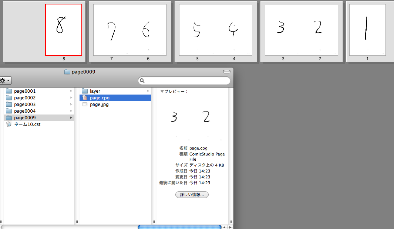Click the layer folder icon

(85, 91)
